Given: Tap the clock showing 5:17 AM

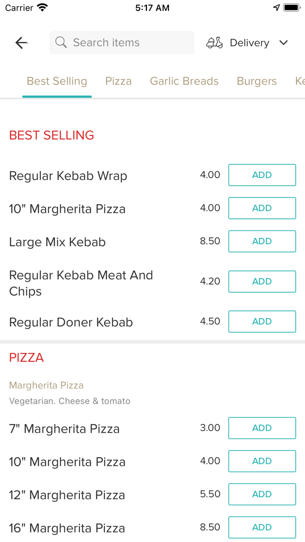Looking at the screenshot, I should [152, 7].
